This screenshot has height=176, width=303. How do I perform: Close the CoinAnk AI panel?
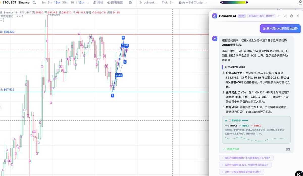(x=298, y=16)
